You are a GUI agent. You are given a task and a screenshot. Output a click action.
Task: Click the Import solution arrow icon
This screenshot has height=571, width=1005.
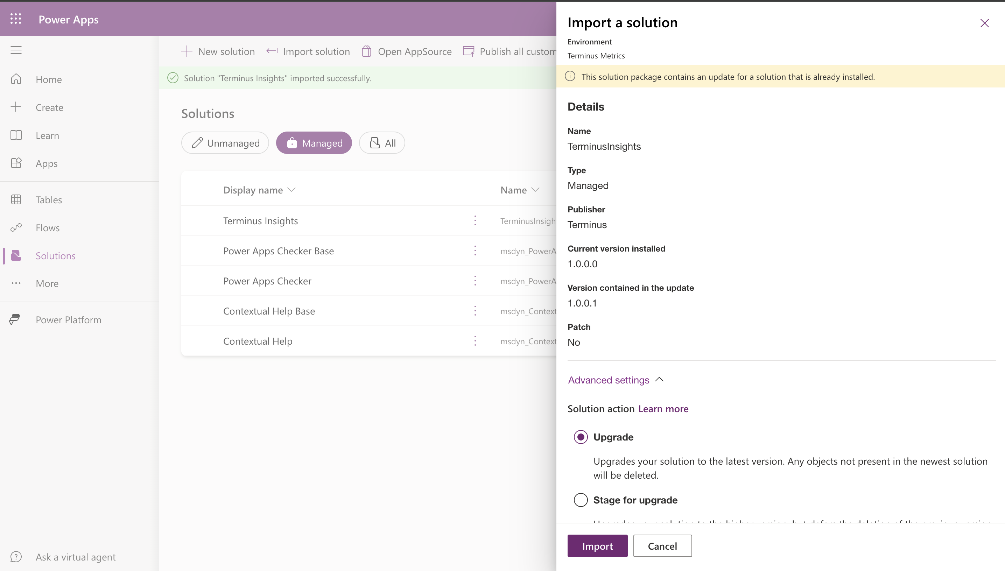point(272,51)
